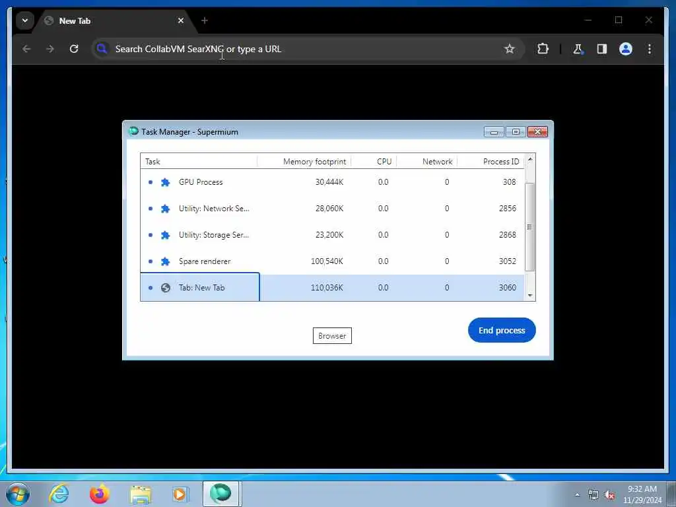Sort by Memory footprint column header
The image size is (676, 507).
click(x=304, y=161)
